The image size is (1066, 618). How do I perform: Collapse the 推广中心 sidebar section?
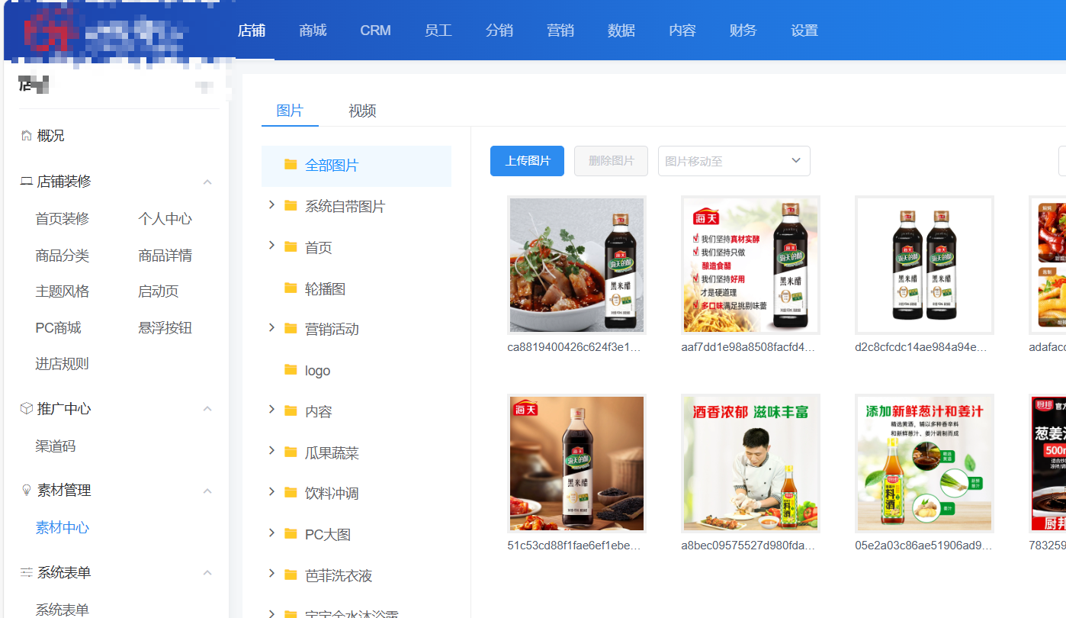(207, 409)
